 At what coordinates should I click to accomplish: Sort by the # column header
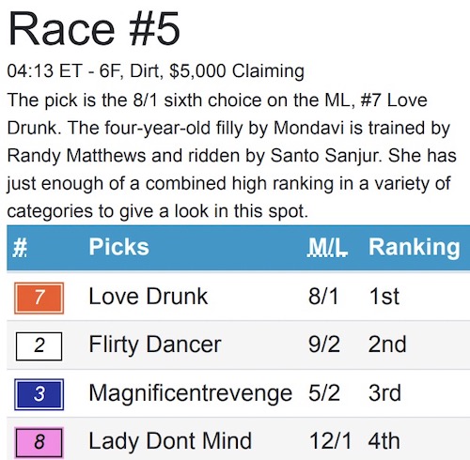20,247
